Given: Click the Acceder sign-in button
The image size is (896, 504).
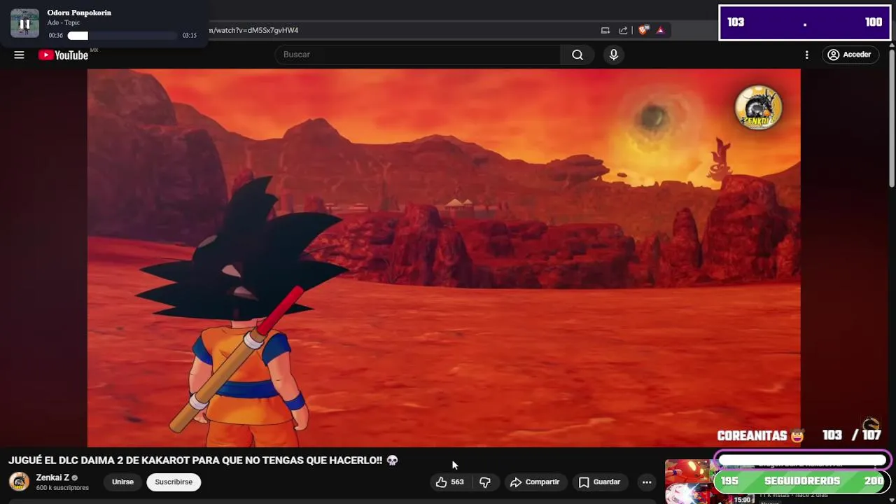Looking at the screenshot, I should point(850,55).
